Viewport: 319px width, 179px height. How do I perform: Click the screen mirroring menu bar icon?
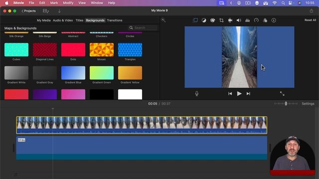(221, 3)
